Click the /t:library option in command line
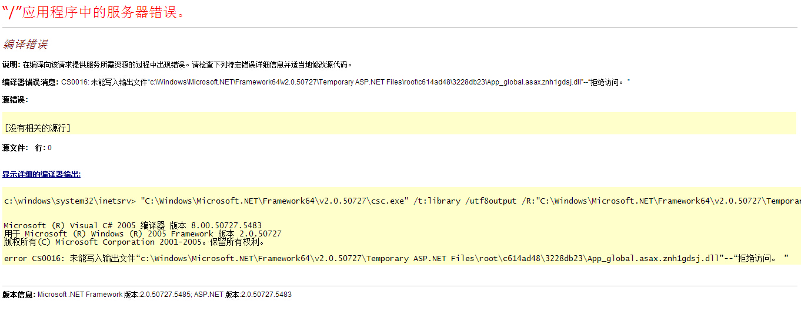This screenshot has width=801, height=318. pos(437,201)
